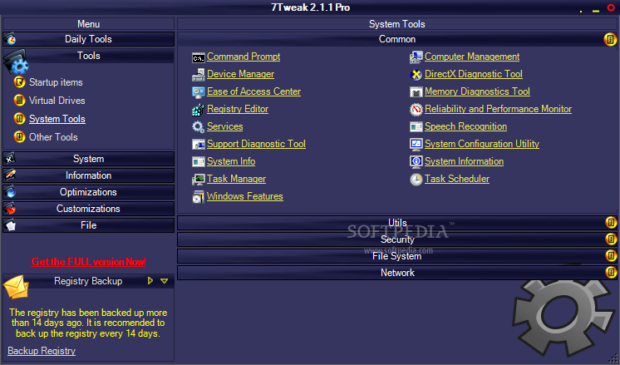
Task: Click the Services gear icon
Action: (x=198, y=127)
